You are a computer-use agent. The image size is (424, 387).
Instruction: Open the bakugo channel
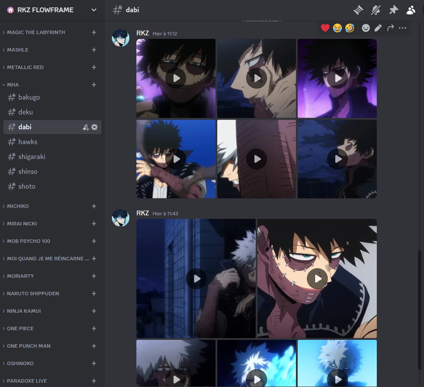(52, 97)
